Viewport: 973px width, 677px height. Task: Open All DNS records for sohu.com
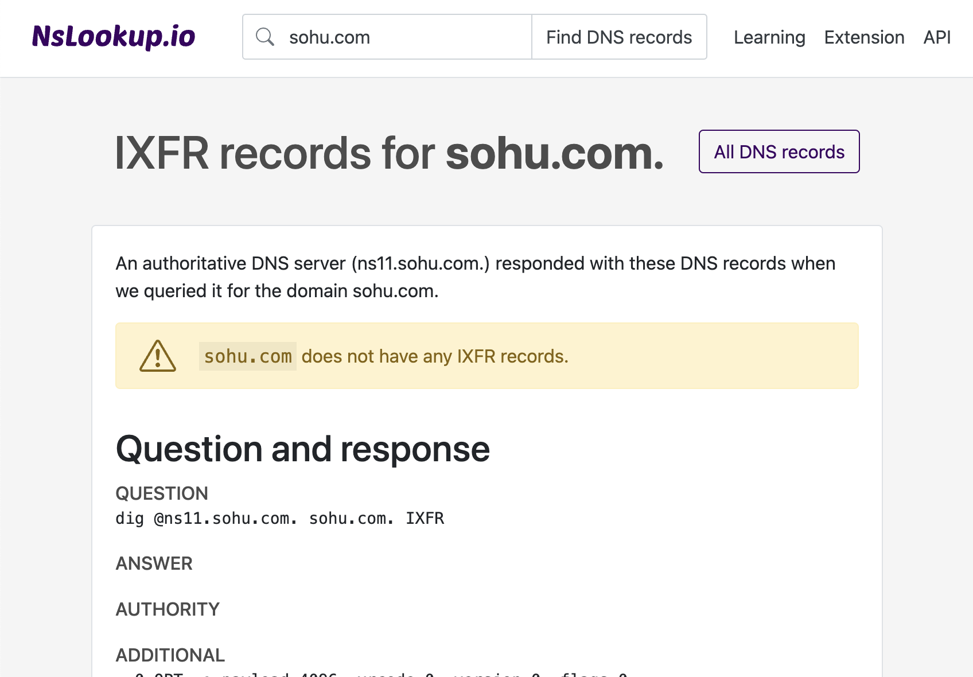[779, 151]
